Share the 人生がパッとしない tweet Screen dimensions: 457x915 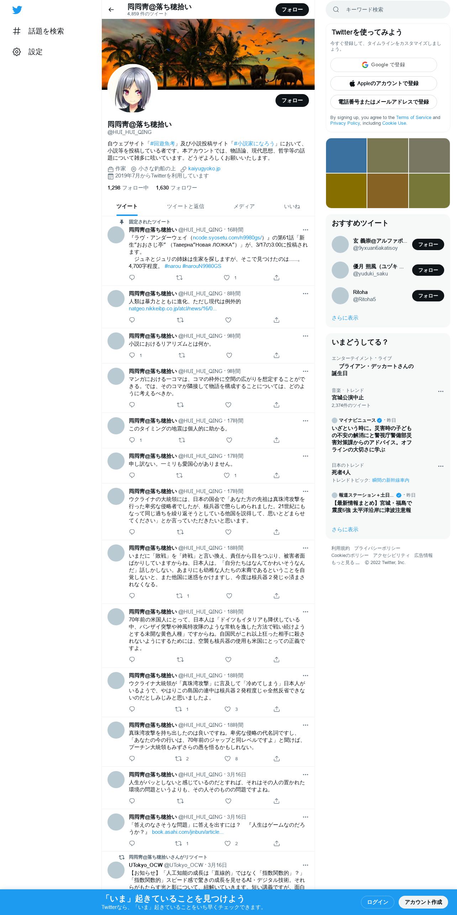pos(277,801)
